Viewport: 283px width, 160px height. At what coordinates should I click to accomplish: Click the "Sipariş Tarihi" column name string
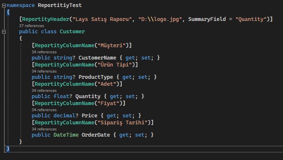click(122, 123)
